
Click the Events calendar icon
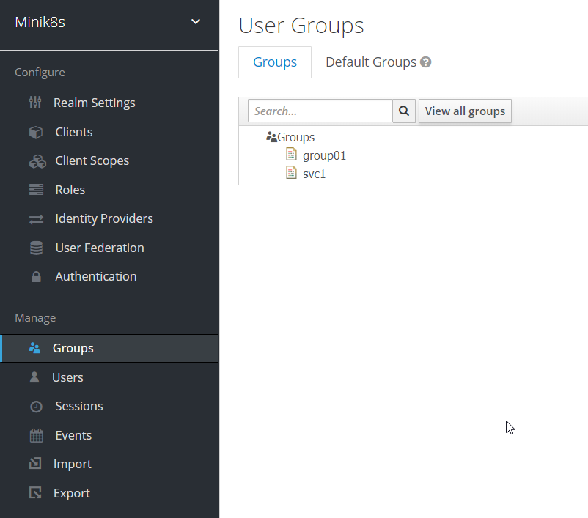(37, 435)
